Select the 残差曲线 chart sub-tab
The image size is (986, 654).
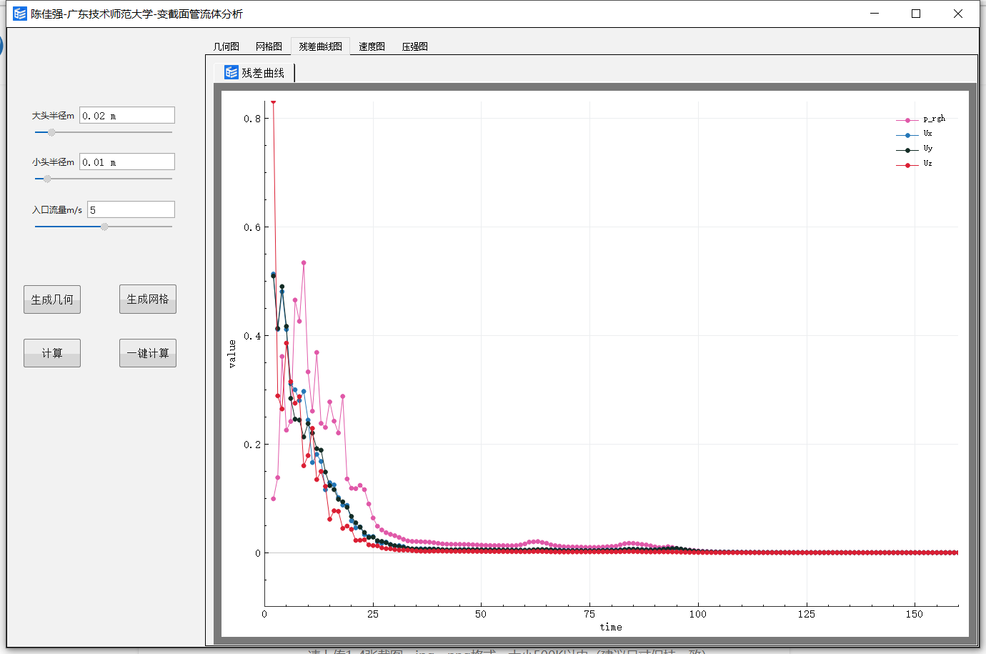click(x=254, y=72)
